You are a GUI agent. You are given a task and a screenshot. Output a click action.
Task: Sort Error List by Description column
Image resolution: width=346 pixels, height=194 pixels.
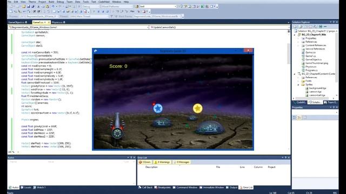click(151, 167)
